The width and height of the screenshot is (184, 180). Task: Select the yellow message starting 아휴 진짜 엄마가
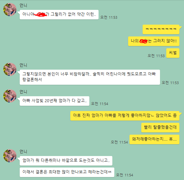click(x=125, y=116)
